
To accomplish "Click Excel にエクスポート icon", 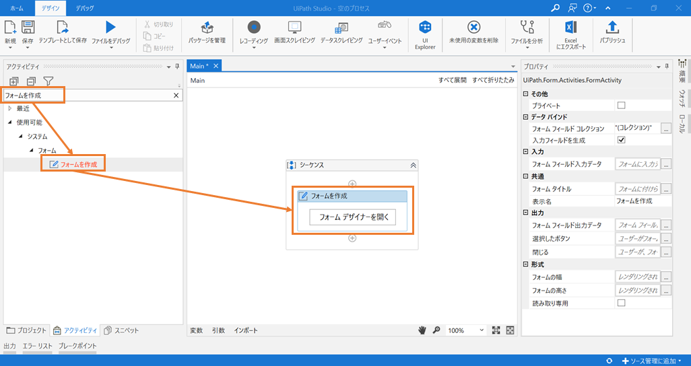I will click(x=570, y=28).
